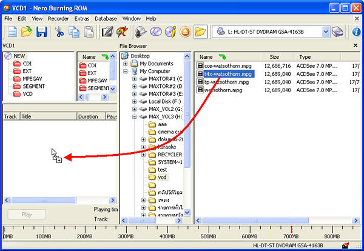The height and width of the screenshot is (251, 364).
Task: Click the Copy toolbar icon
Action: point(74,32)
